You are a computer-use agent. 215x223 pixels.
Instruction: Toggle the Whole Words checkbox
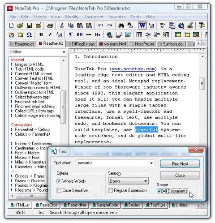click(x=59, y=181)
